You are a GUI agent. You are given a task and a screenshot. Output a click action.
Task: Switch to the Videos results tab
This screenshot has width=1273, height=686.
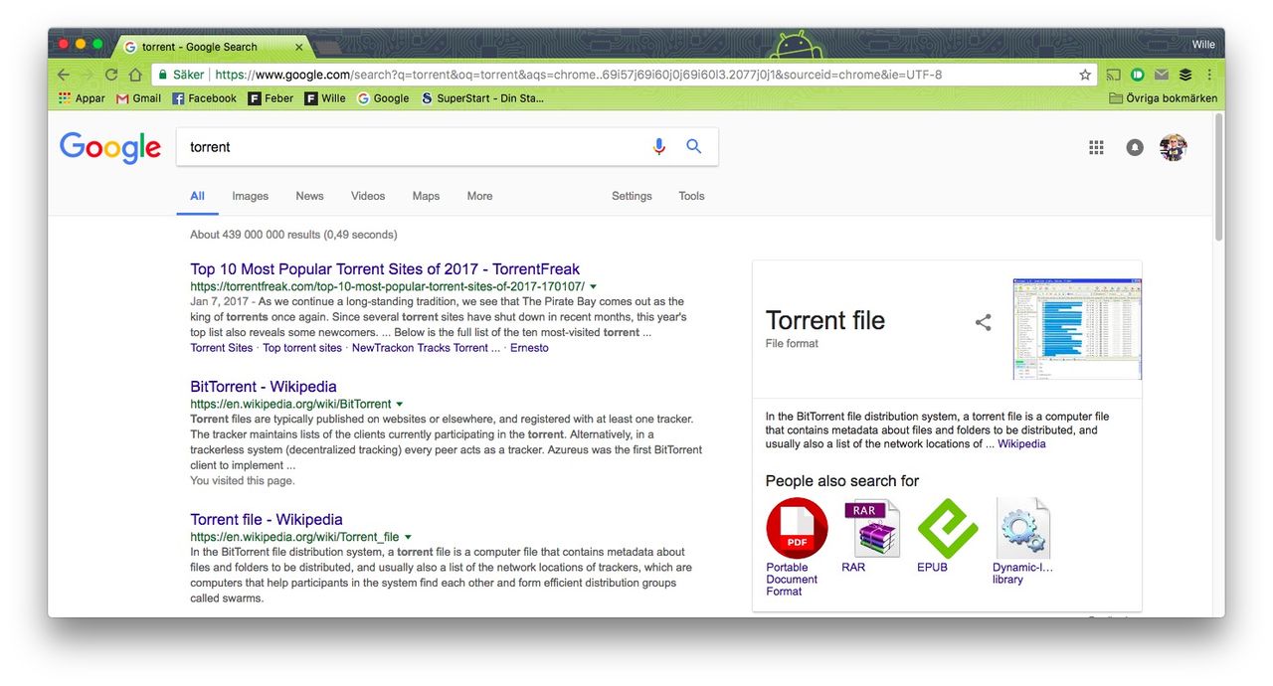coord(368,196)
